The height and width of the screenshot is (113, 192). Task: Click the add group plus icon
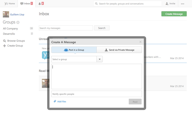[18, 23]
